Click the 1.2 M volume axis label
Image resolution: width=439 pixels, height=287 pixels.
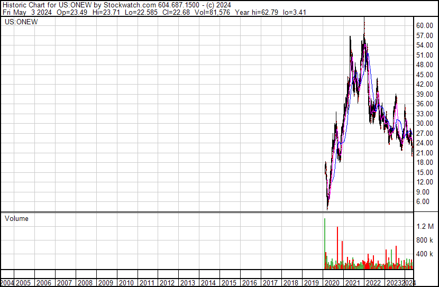(425, 226)
